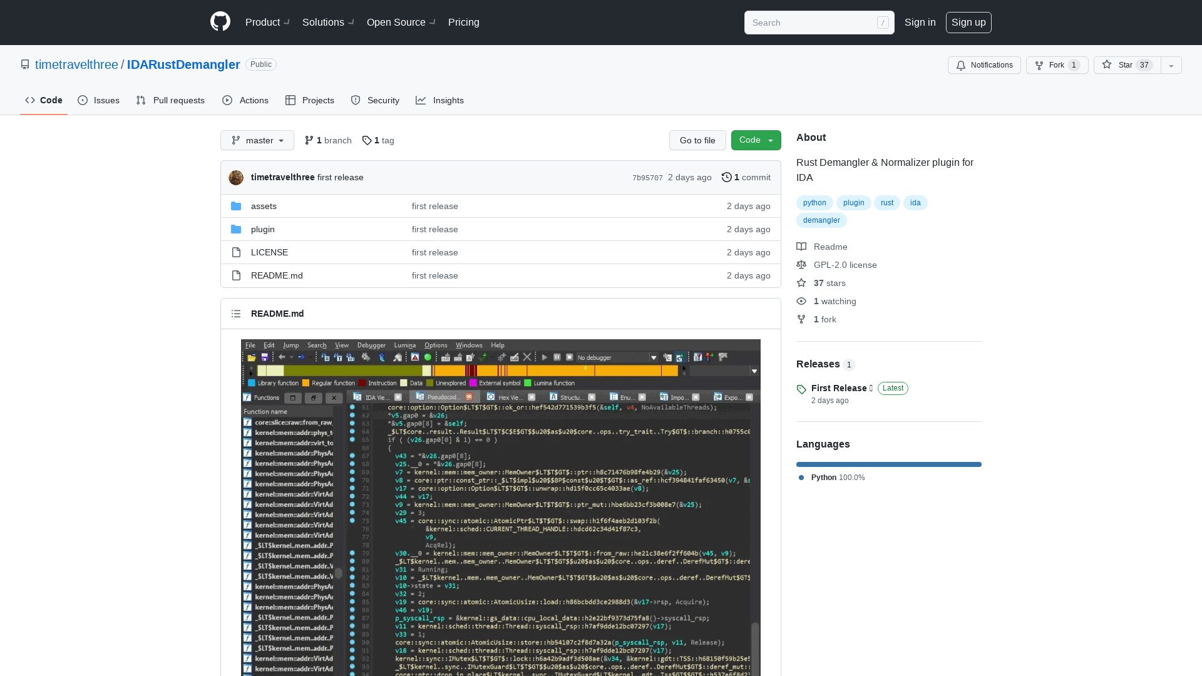Switch to the Projects tab
The image size is (1202, 676).
(x=310, y=100)
